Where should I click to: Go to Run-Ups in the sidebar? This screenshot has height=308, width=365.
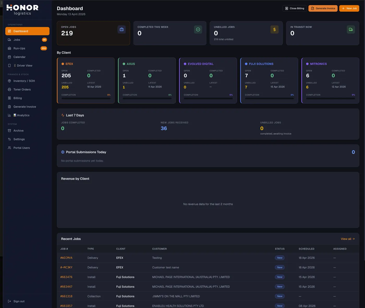point(27,48)
